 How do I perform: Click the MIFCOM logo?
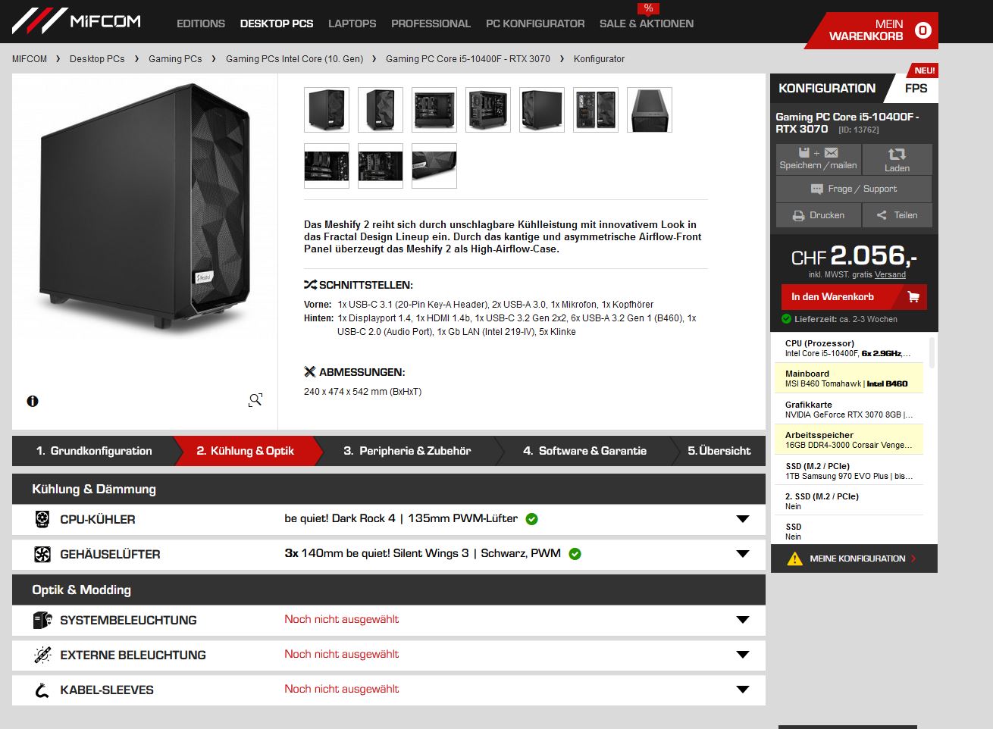(x=77, y=21)
